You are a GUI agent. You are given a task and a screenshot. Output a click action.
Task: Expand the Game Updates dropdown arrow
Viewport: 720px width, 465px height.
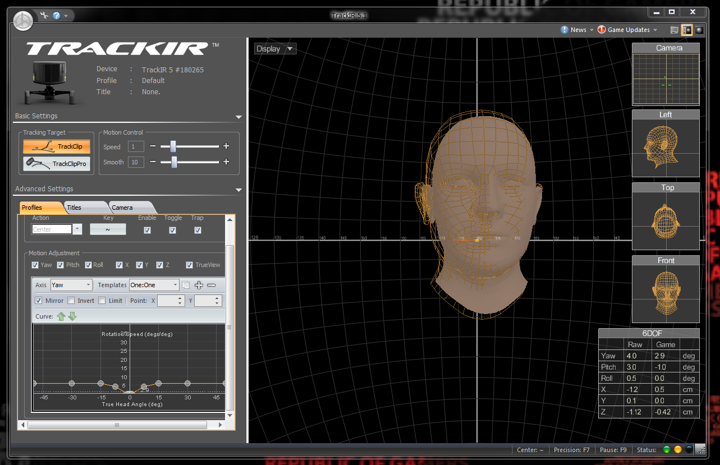click(654, 30)
